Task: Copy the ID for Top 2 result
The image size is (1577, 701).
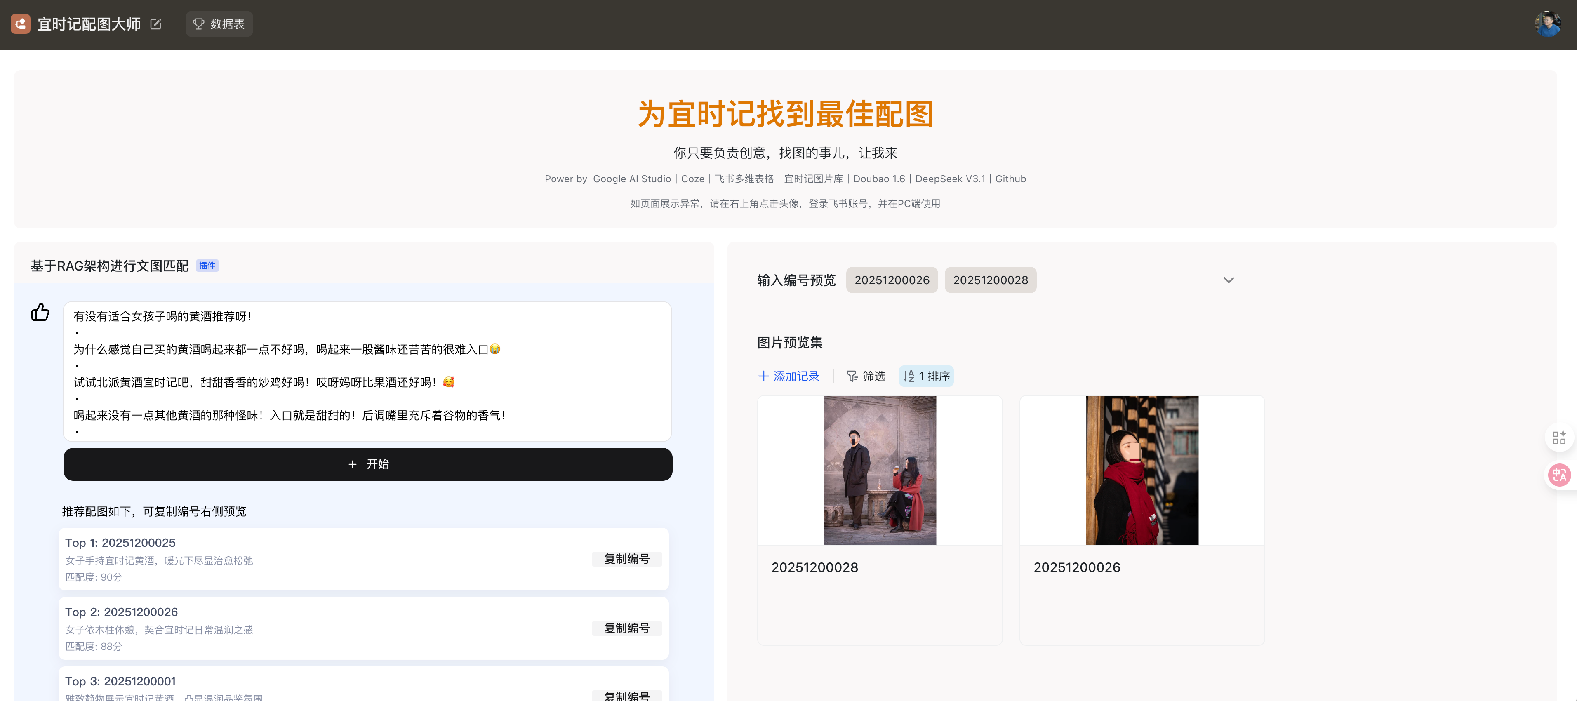Action: click(626, 628)
